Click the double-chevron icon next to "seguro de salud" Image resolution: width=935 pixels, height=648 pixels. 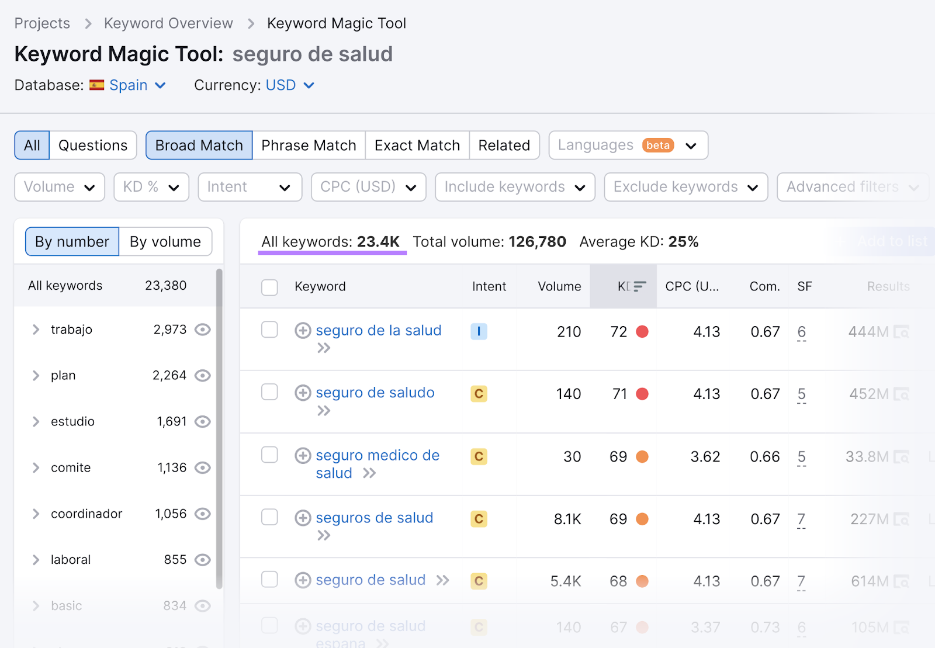click(x=443, y=580)
